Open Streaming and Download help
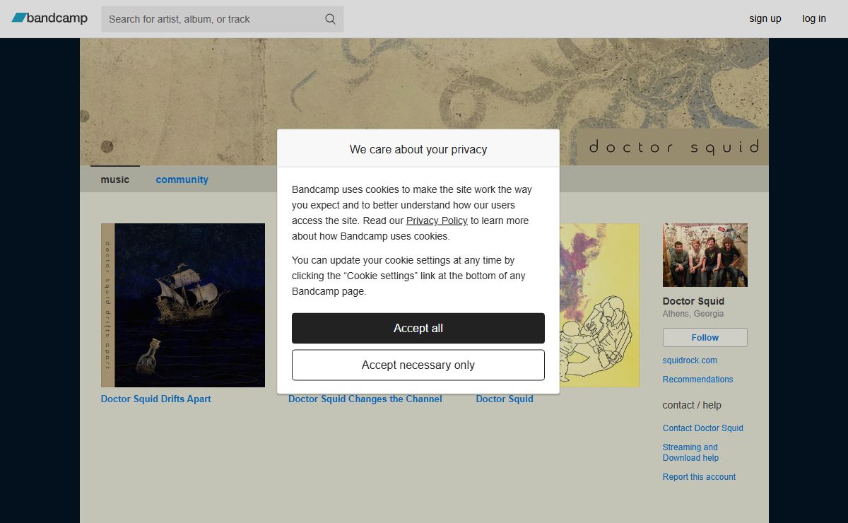Image resolution: width=848 pixels, height=523 pixels. [x=690, y=452]
